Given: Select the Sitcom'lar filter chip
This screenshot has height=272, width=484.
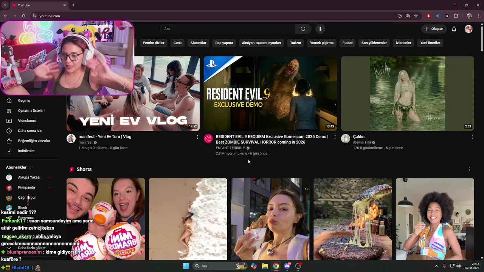Looking at the screenshot, I should (198, 43).
